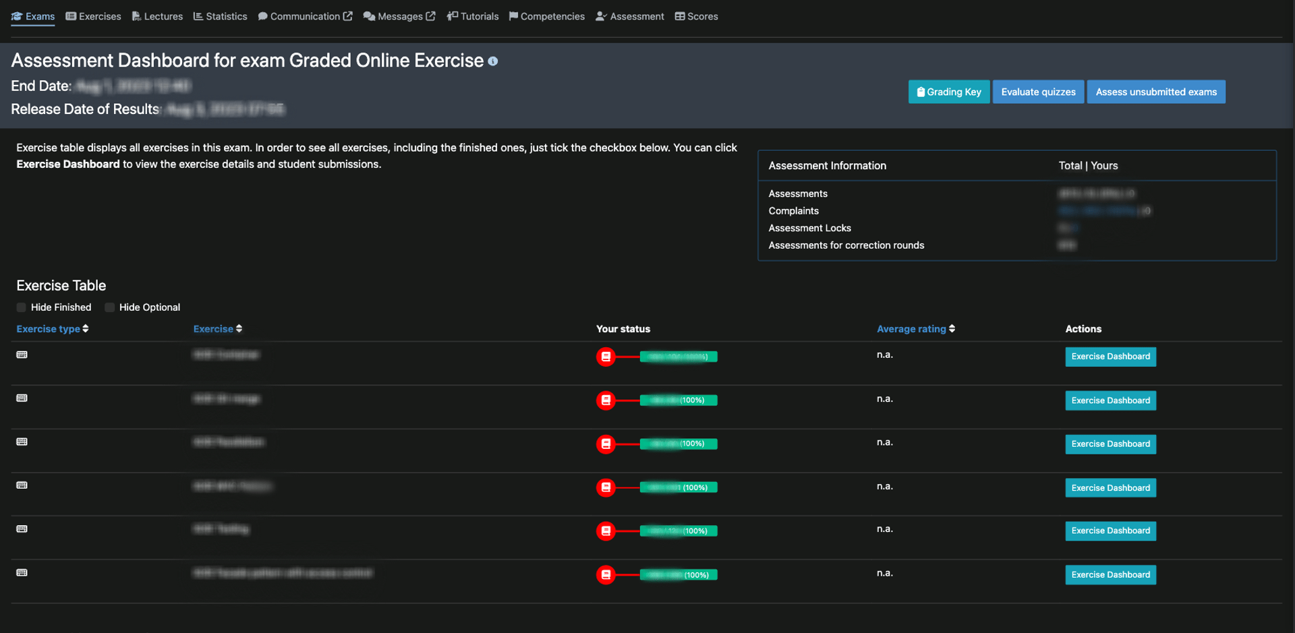Click the green 100% progress bar in first row
The height and width of the screenshot is (633, 1295).
pyautogui.click(x=678, y=357)
